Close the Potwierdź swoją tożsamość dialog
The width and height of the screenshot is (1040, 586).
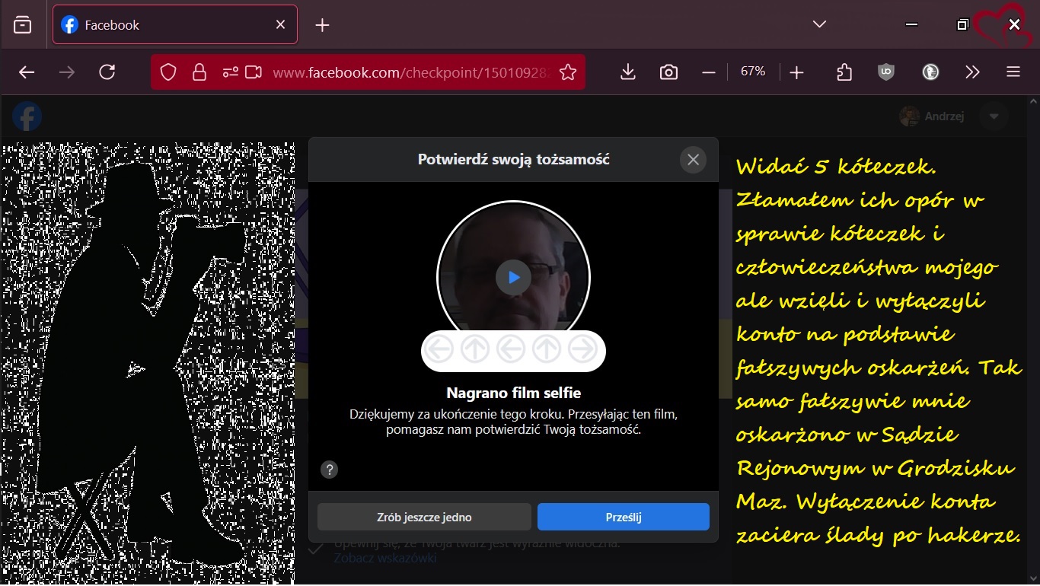coord(693,160)
